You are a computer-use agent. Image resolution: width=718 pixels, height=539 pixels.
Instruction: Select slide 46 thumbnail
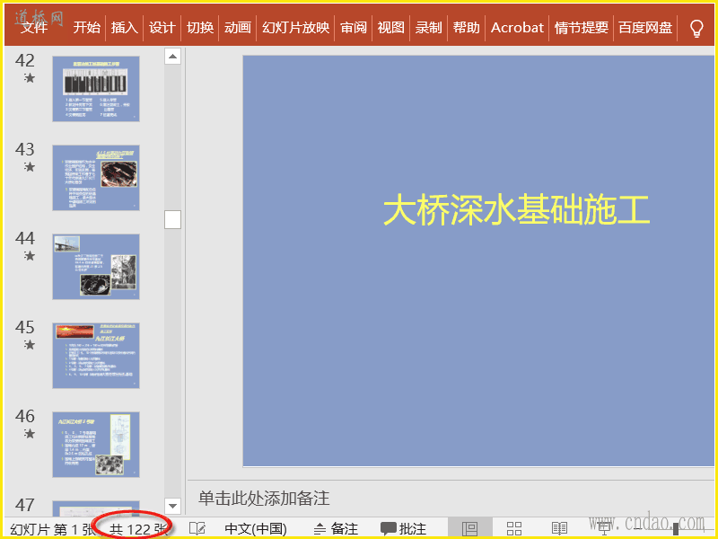pos(96,445)
